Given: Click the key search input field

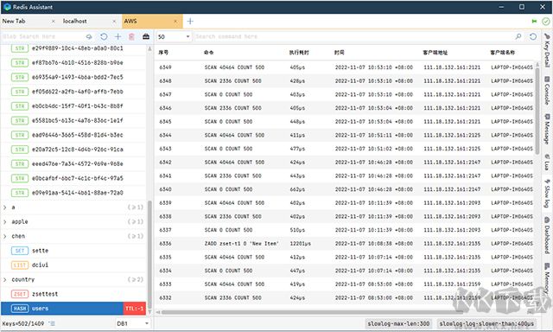Looking at the screenshot, I should pyautogui.click(x=42, y=36).
